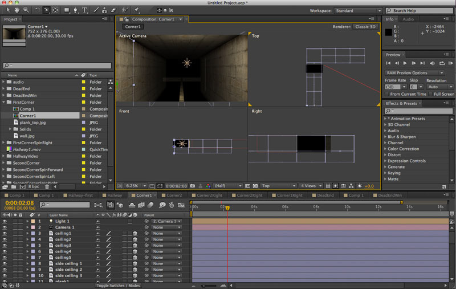Activate the Horizontal Type tool
The width and height of the screenshot is (456, 289).
[85, 10]
